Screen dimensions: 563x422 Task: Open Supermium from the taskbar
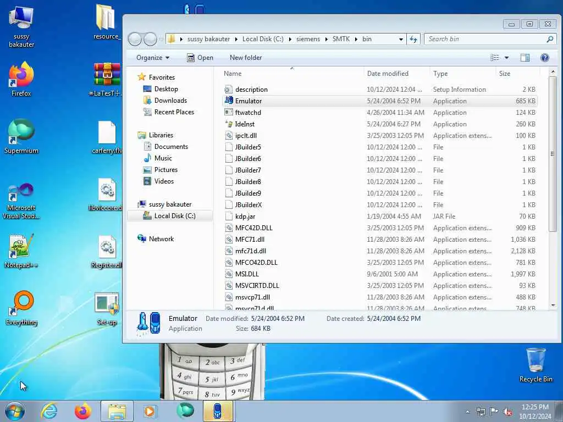pyautogui.click(x=185, y=410)
